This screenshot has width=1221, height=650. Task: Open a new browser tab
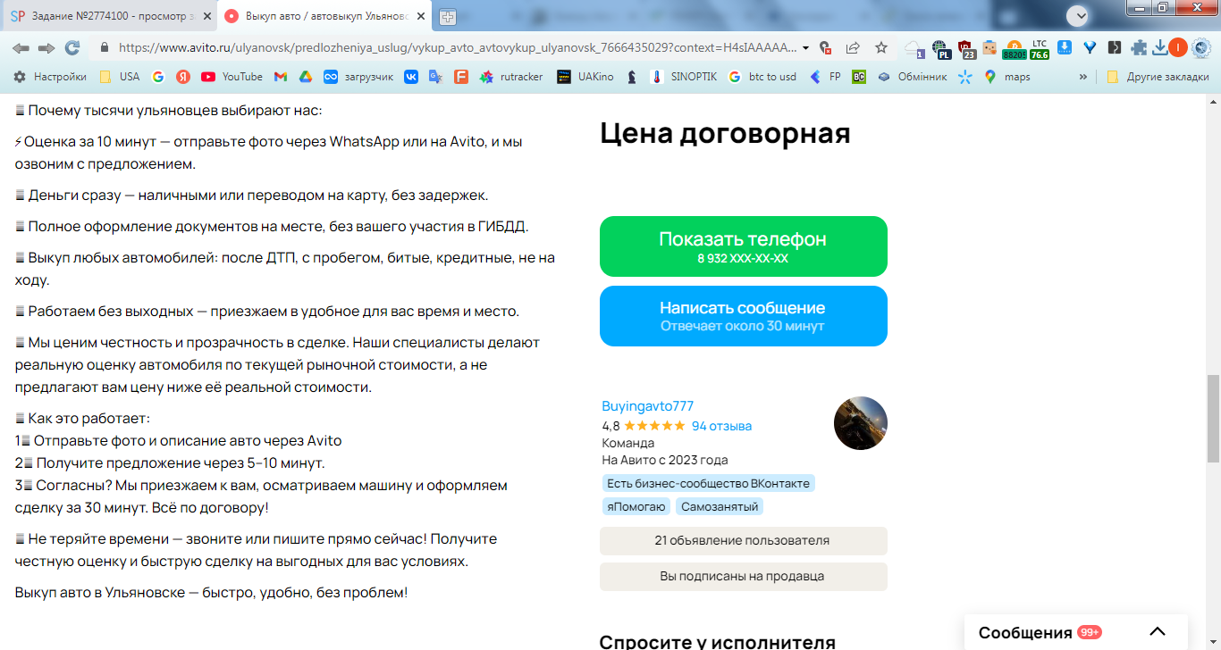coord(447,16)
